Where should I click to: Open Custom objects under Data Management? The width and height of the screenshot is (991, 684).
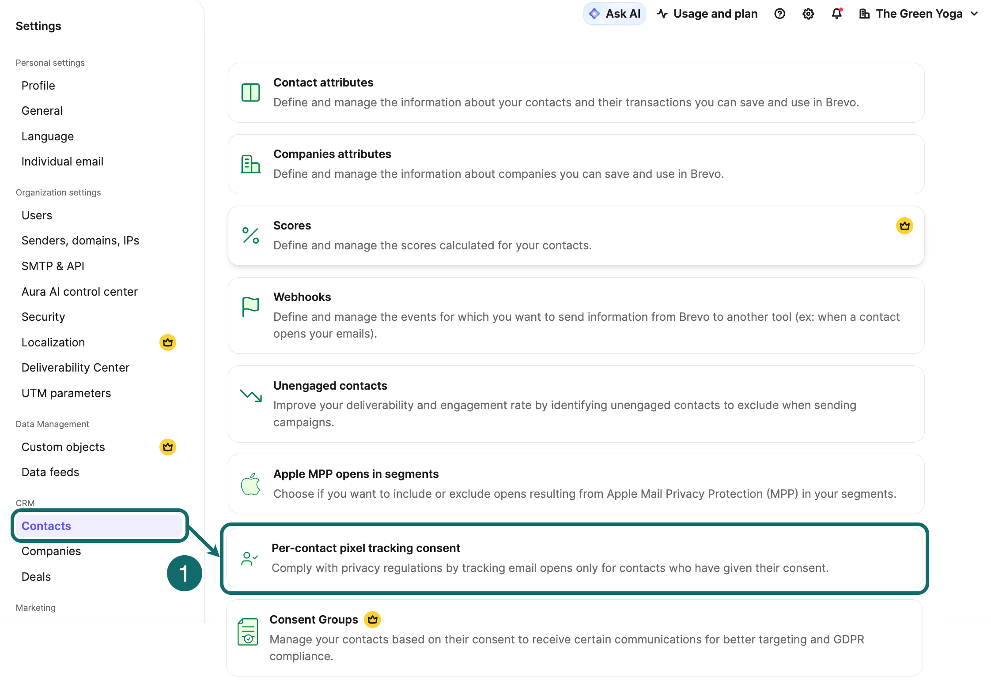click(x=63, y=447)
